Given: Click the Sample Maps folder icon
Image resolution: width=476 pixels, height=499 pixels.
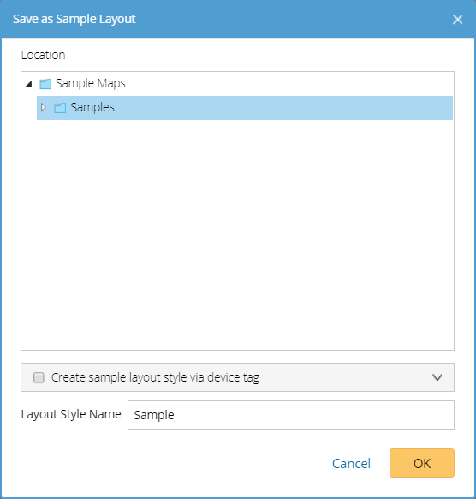Looking at the screenshot, I should point(45,84).
